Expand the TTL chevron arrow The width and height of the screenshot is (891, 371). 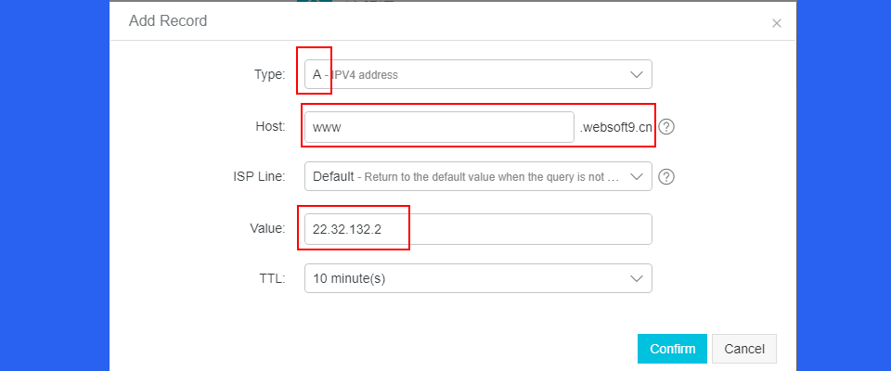coord(637,278)
